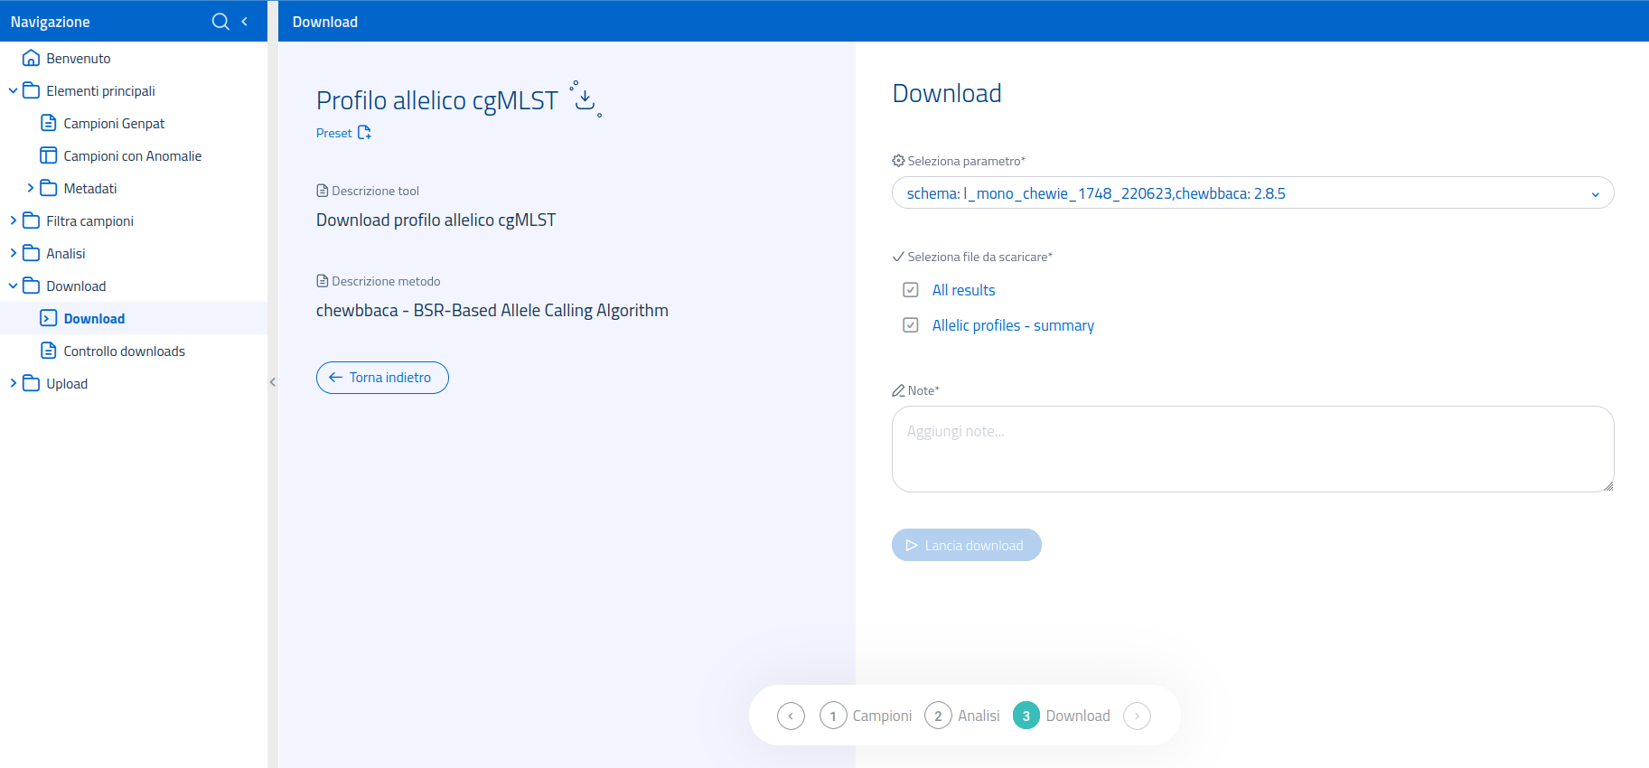Go to the previous step with the stepper's left arrow
The image size is (1649, 768).
coord(791,716)
